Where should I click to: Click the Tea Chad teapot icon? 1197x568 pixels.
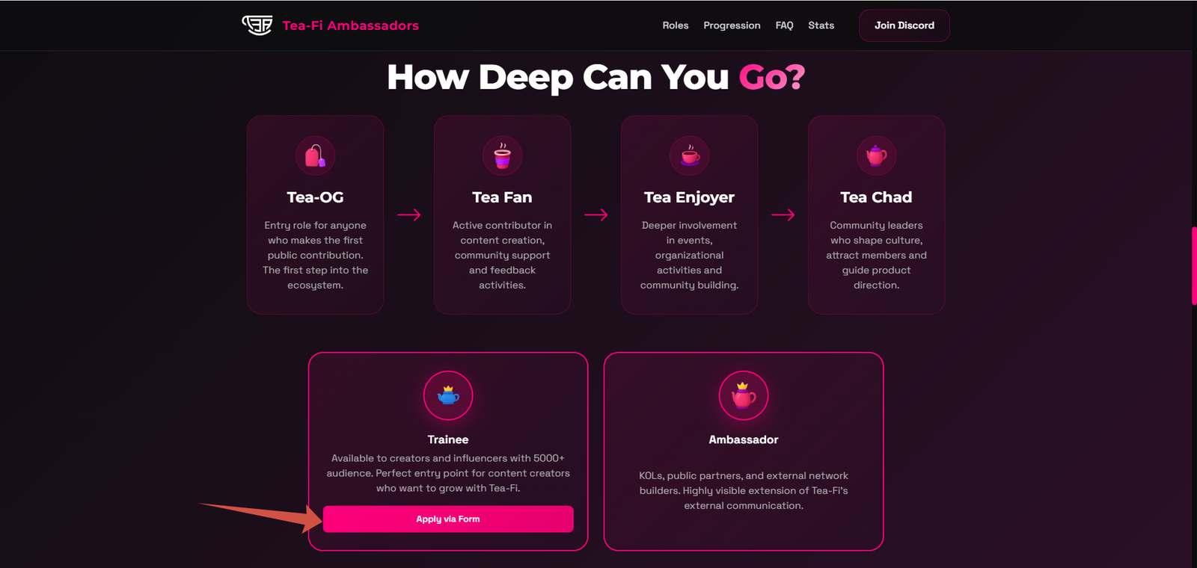pyautogui.click(x=876, y=155)
